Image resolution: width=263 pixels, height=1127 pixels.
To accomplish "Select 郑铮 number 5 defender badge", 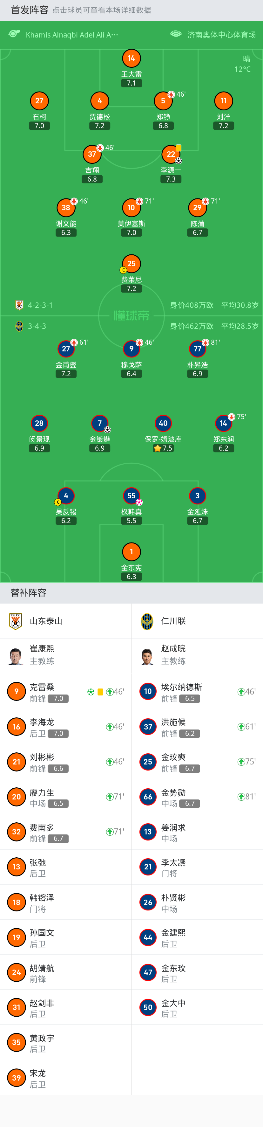I will coord(163,100).
